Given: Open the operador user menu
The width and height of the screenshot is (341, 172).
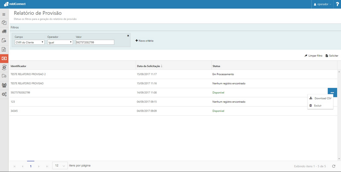Looking at the screenshot, I should (322, 4).
